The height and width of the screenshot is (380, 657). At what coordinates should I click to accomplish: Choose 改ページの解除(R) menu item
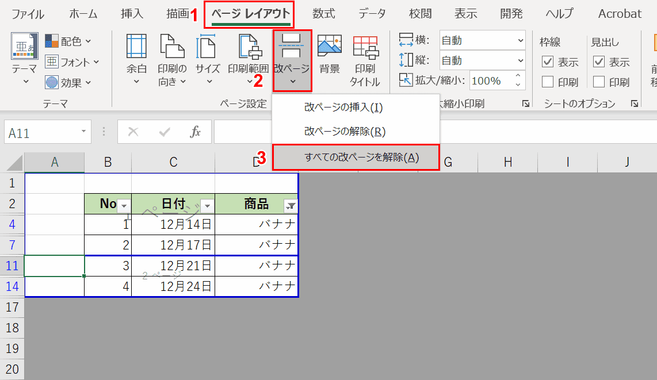tap(356, 132)
